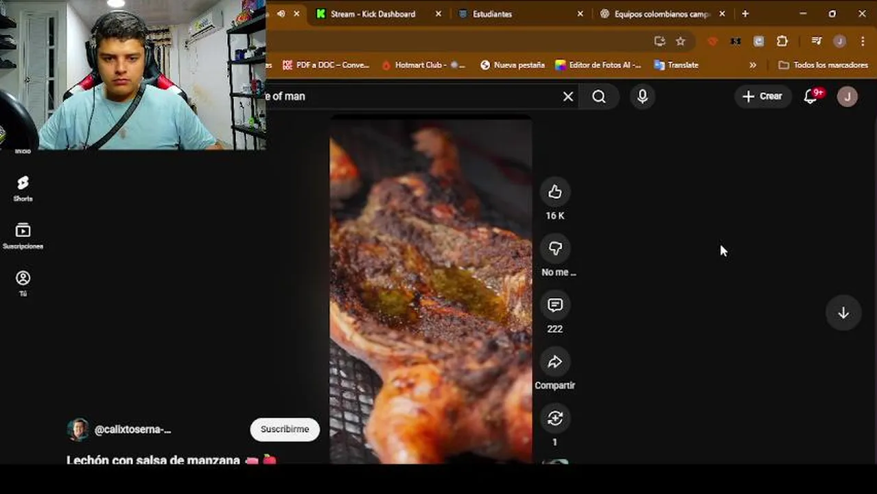
Task: Open the Chrome profile J avatar
Action: pos(839,41)
